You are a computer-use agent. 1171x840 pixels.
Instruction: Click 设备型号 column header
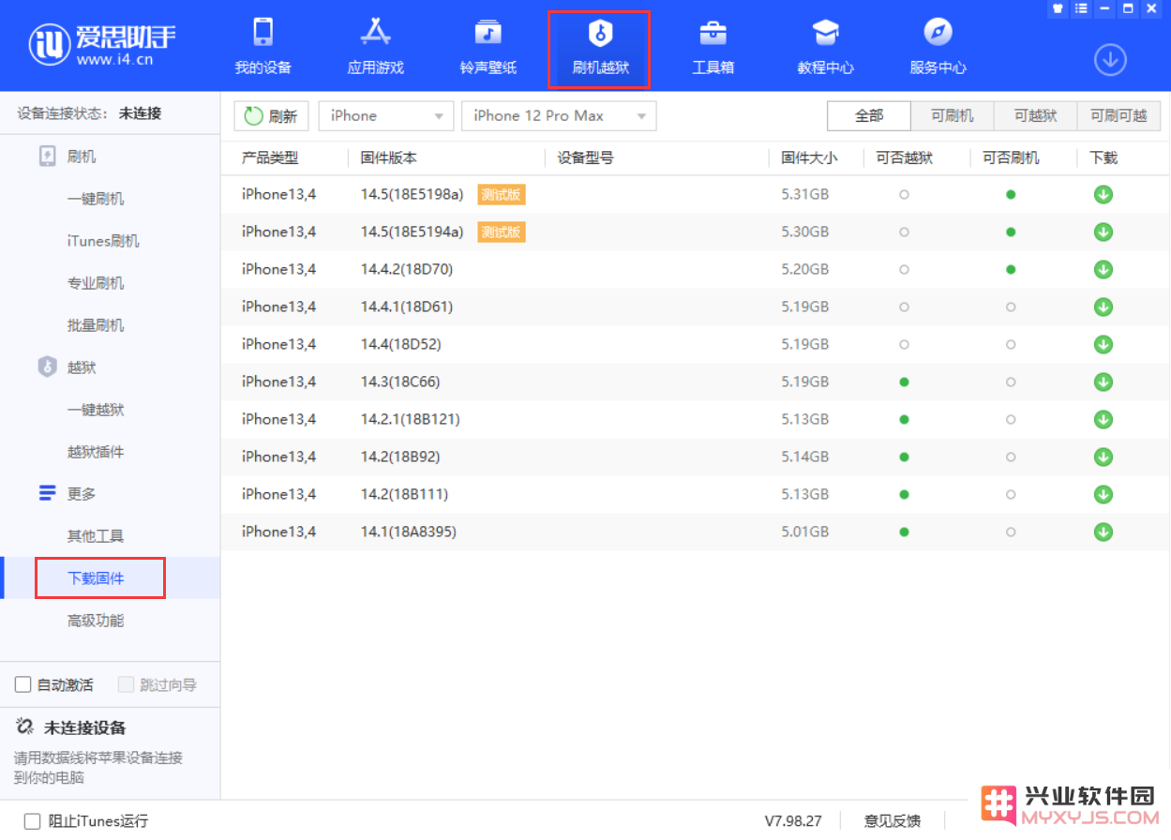[x=586, y=158]
